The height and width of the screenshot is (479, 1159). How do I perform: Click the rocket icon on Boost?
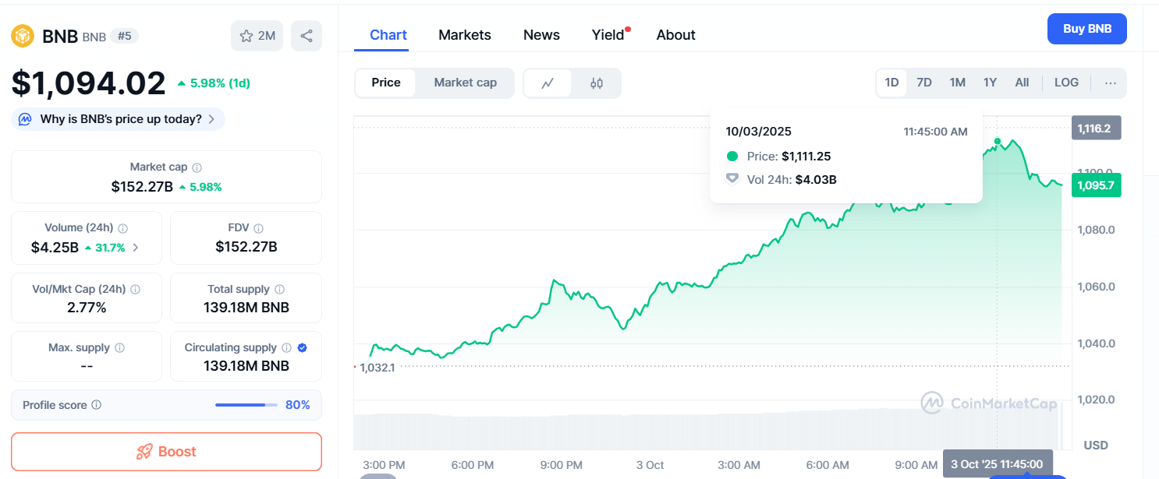[144, 452]
